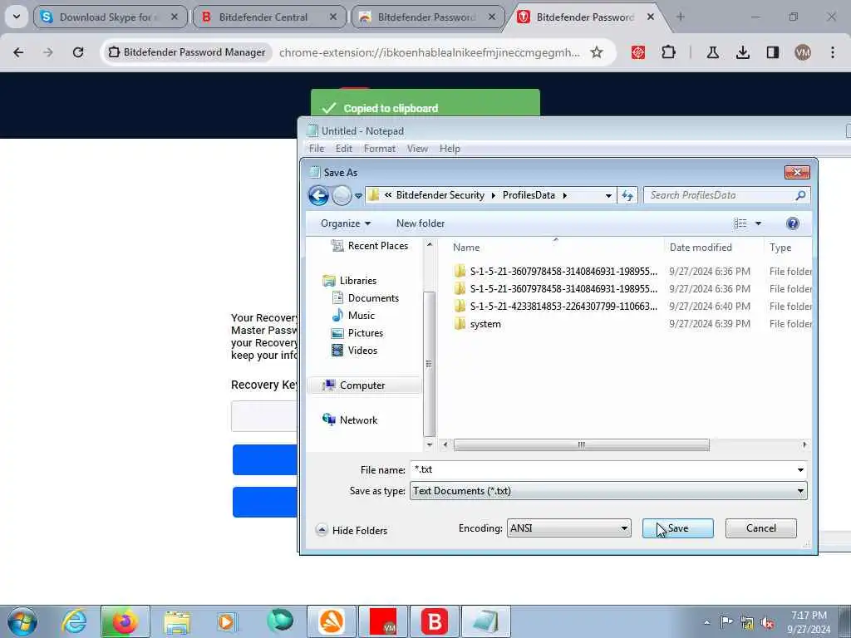
Task: Open Notepad Format menu
Action: (379, 149)
